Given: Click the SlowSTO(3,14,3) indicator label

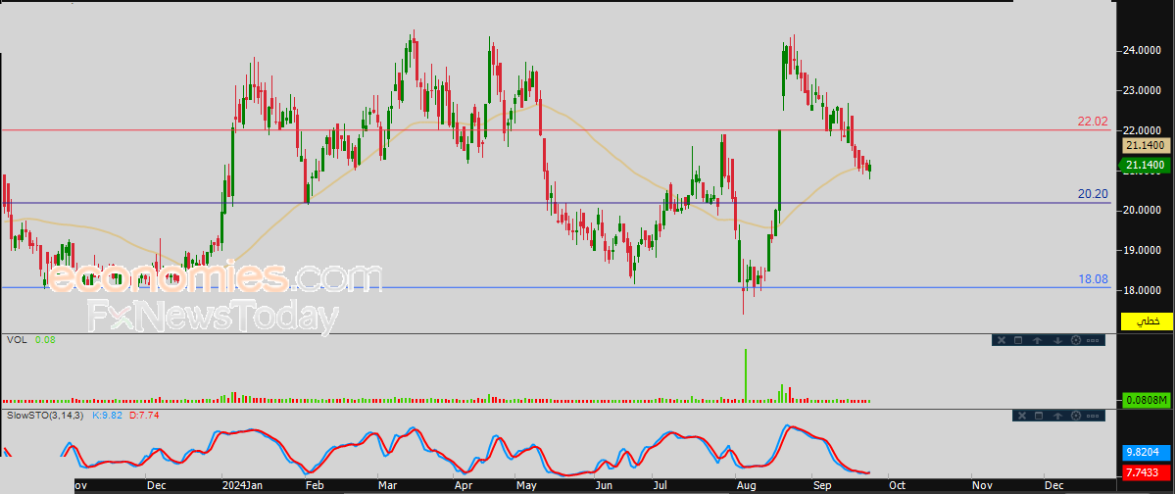Looking at the screenshot, I should click(46, 415).
